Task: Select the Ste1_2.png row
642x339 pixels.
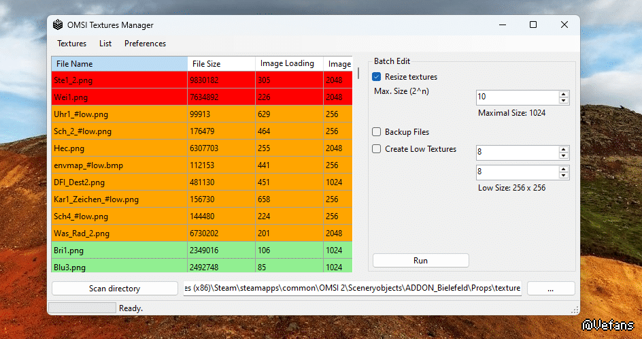Action: (x=119, y=80)
